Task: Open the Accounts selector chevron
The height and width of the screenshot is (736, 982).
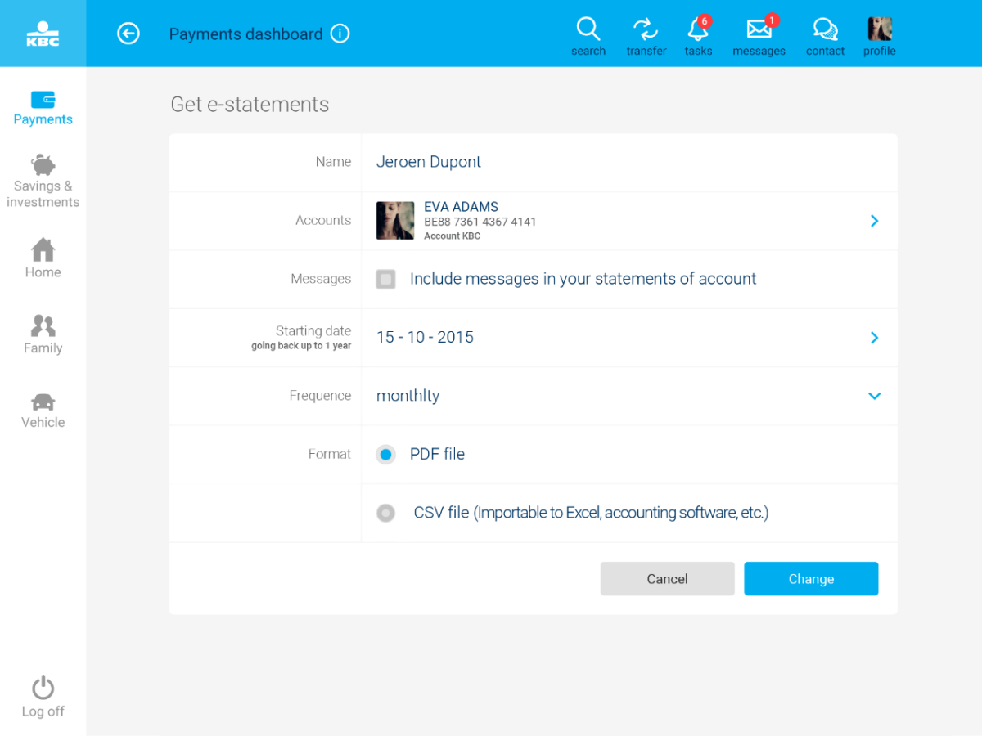Action: click(x=874, y=221)
